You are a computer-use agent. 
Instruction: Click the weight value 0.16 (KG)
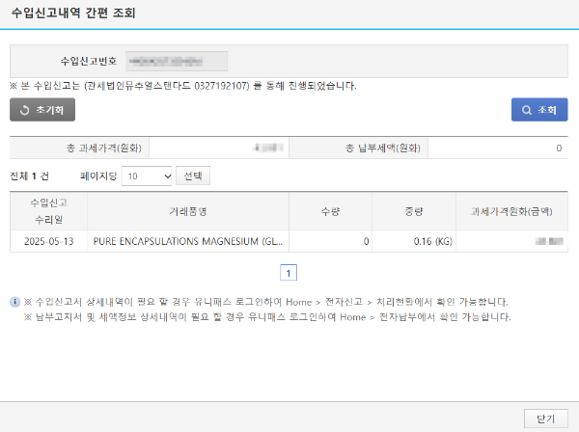click(x=432, y=241)
